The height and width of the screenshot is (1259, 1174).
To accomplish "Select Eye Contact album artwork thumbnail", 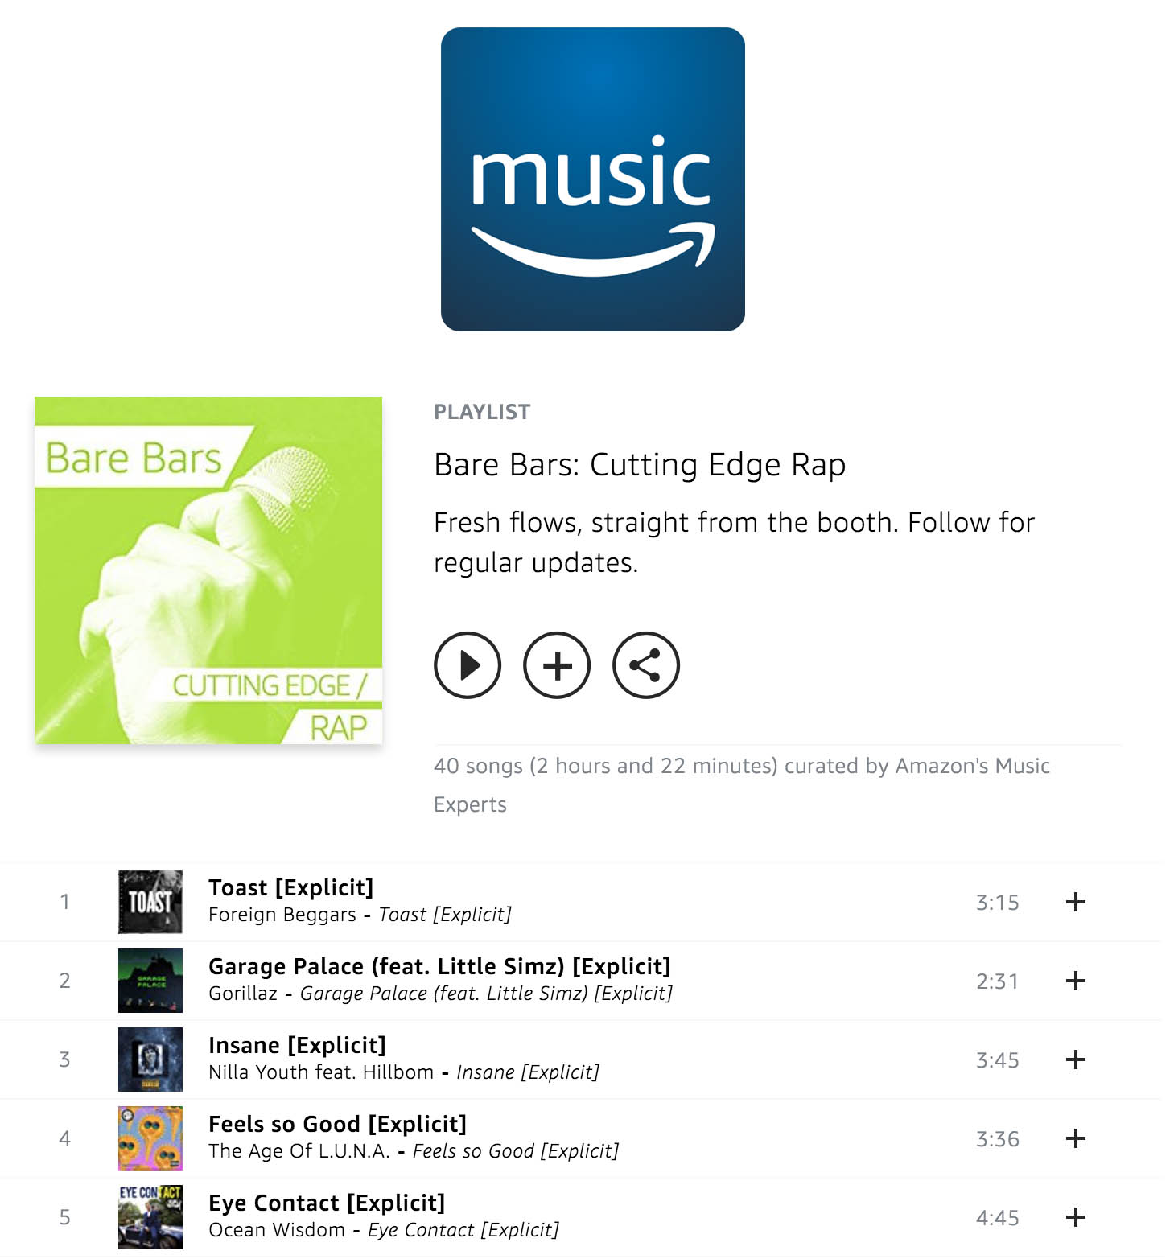I will pos(150,1217).
